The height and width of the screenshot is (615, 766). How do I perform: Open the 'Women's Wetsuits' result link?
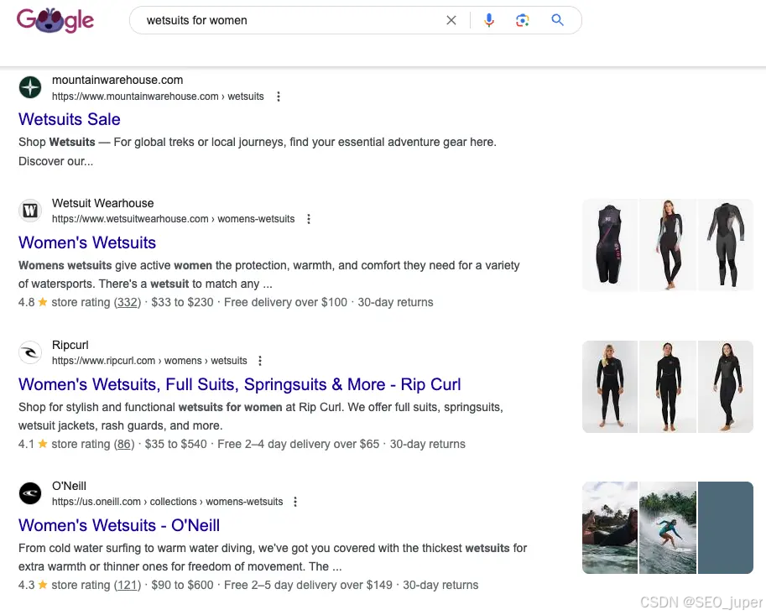pos(87,242)
